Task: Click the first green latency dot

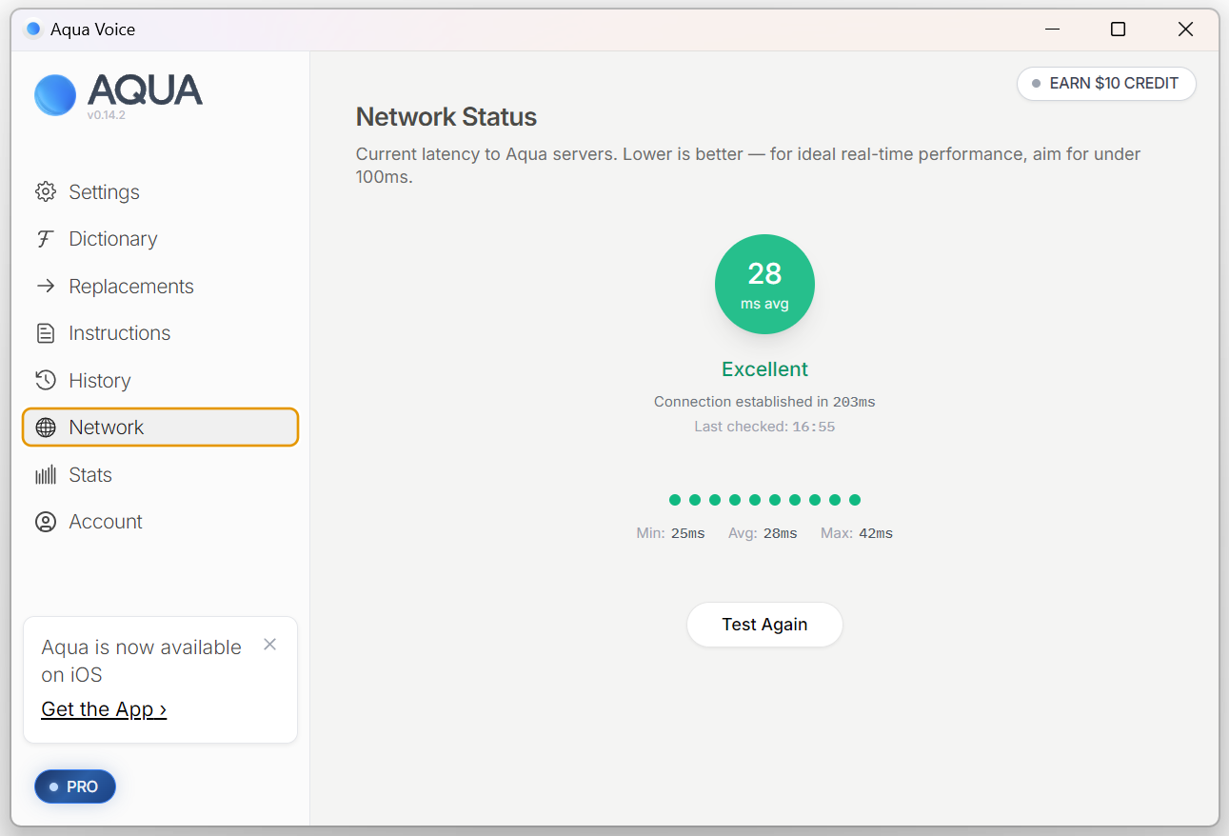Action: click(x=675, y=500)
